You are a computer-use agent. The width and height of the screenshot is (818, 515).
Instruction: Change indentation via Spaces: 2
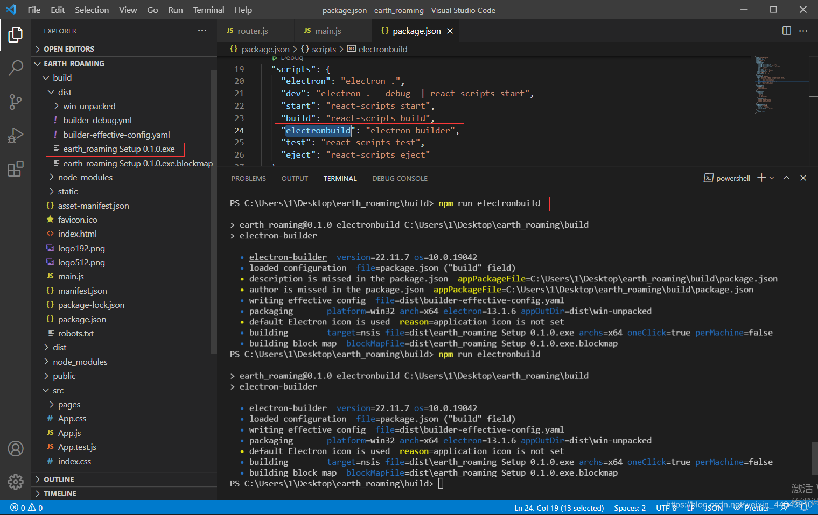(x=630, y=507)
